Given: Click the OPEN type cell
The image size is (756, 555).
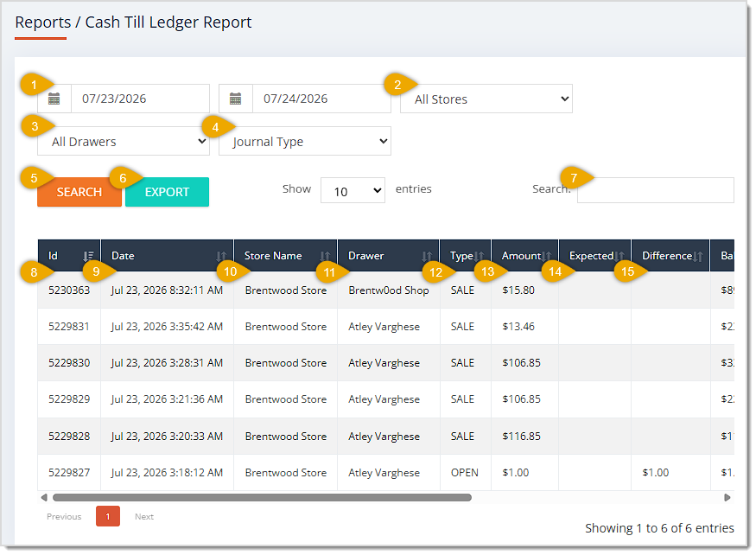Looking at the screenshot, I should pyautogui.click(x=465, y=473).
